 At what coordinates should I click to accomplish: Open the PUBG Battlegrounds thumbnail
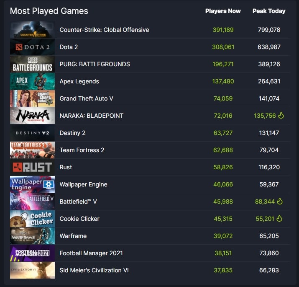pos(32,64)
